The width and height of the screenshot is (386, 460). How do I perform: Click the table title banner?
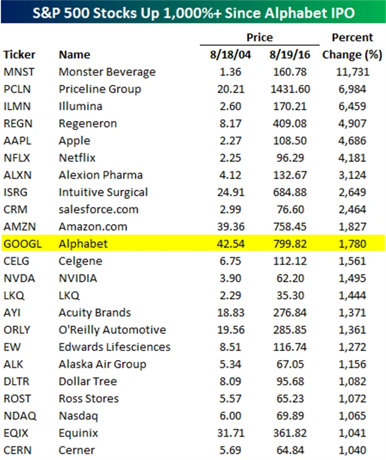(193, 11)
